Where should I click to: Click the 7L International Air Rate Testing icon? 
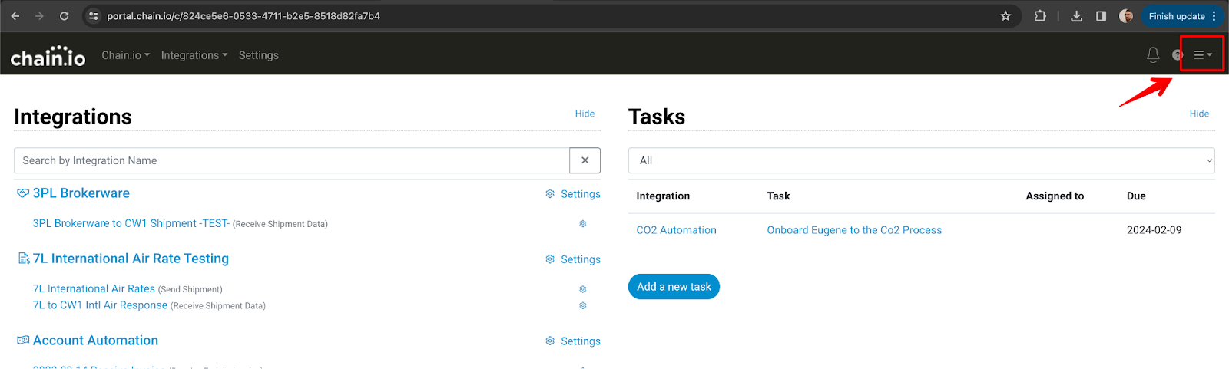[x=24, y=259]
